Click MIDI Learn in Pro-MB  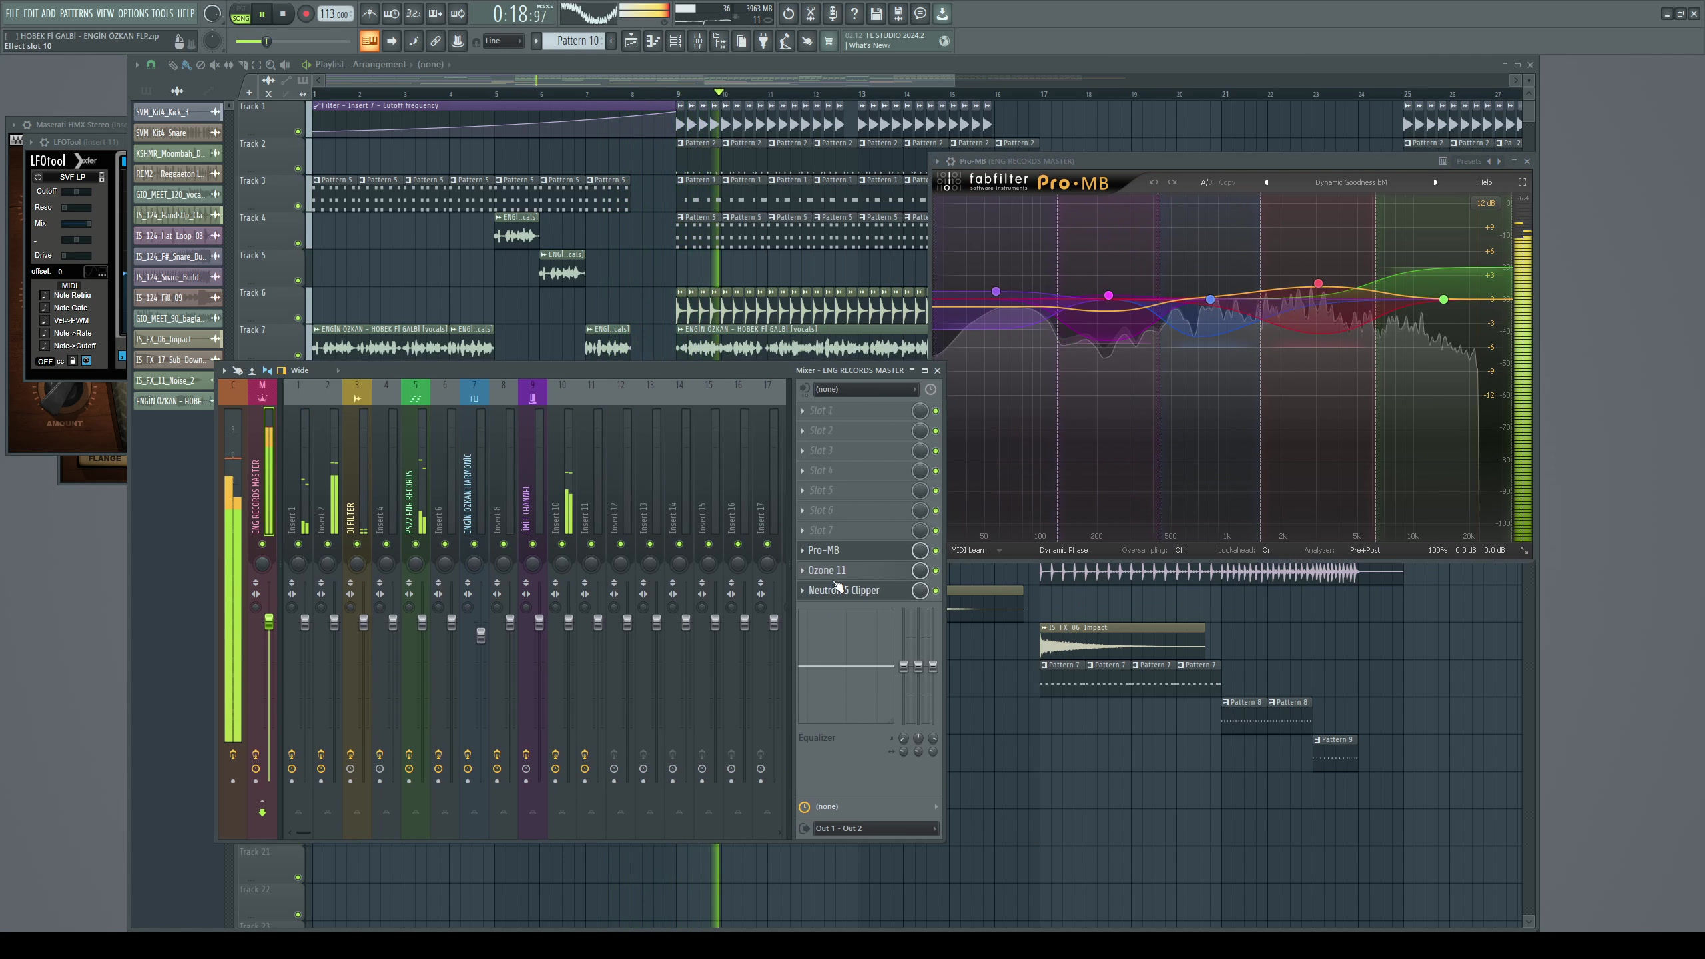coord(968,550)
